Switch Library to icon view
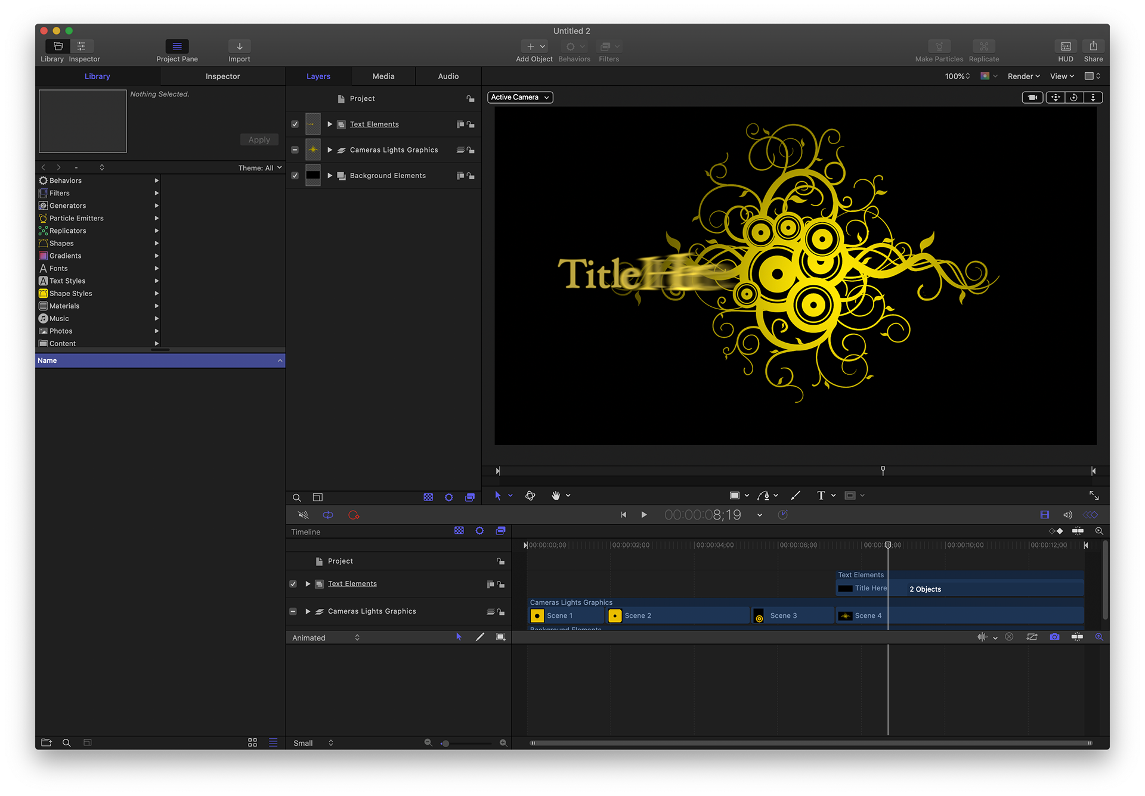Image resolution: width=1145 pixels, height=796 pixels. [252, 742]
